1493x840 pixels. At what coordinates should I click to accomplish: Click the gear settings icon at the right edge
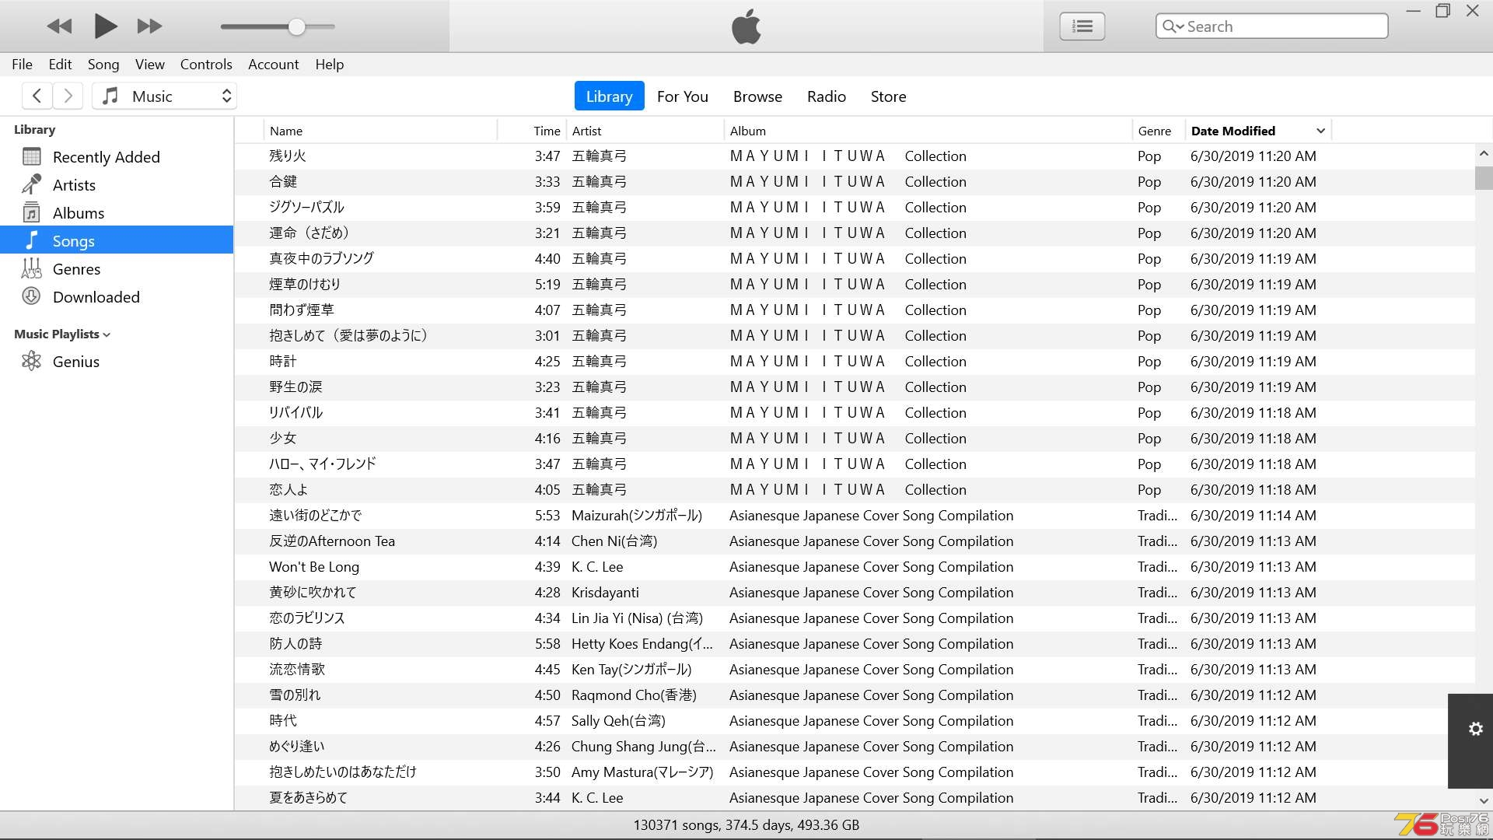[1475, 729]
